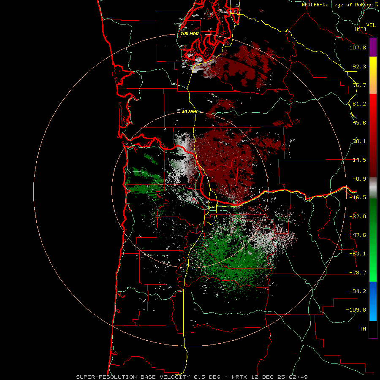Pick the yellow-orange segment of color bar
The height and width of the screenshot is (380, 380).
click(373, 75)
